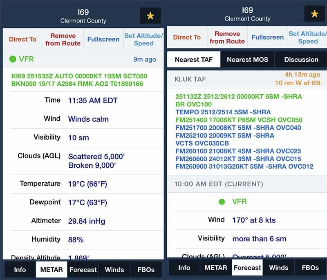Open the FBOs tab

147,270
